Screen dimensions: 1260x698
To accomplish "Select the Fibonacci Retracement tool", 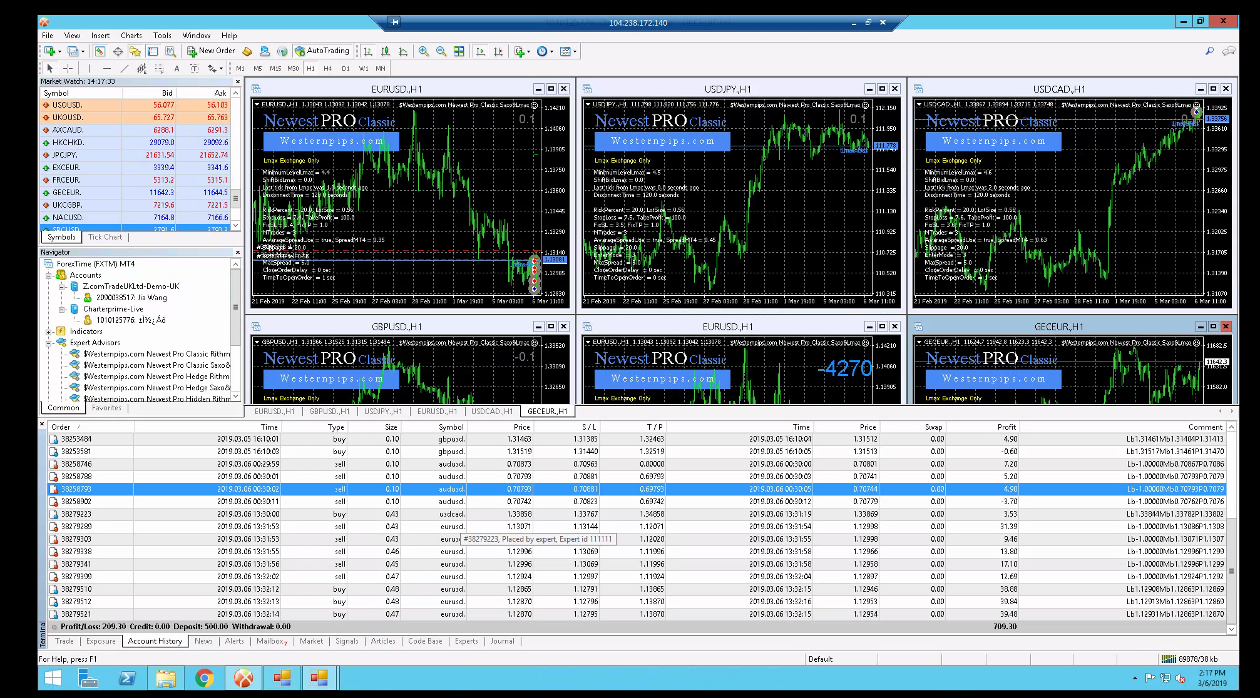I will pos(160,68).
